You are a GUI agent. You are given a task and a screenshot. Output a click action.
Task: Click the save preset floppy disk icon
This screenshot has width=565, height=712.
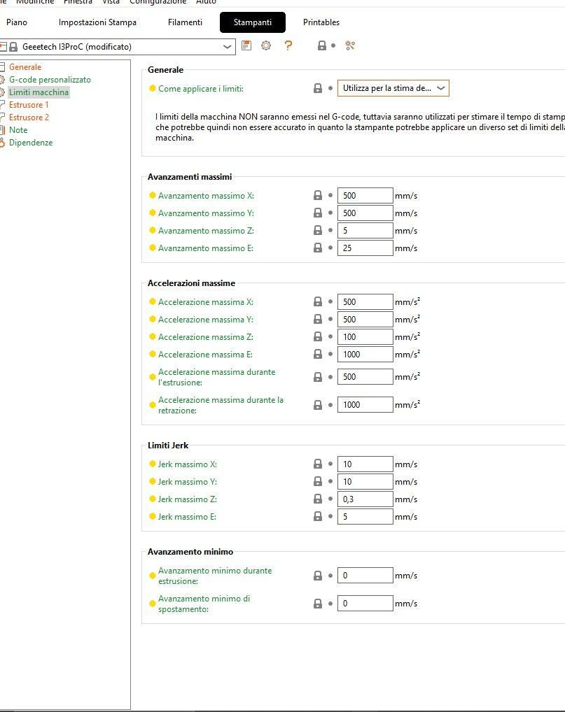coord(246,45)
